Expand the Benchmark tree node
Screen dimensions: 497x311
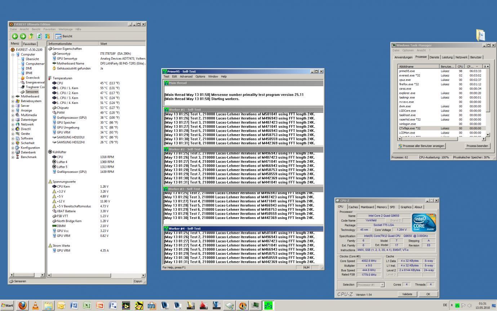(13, 157)
